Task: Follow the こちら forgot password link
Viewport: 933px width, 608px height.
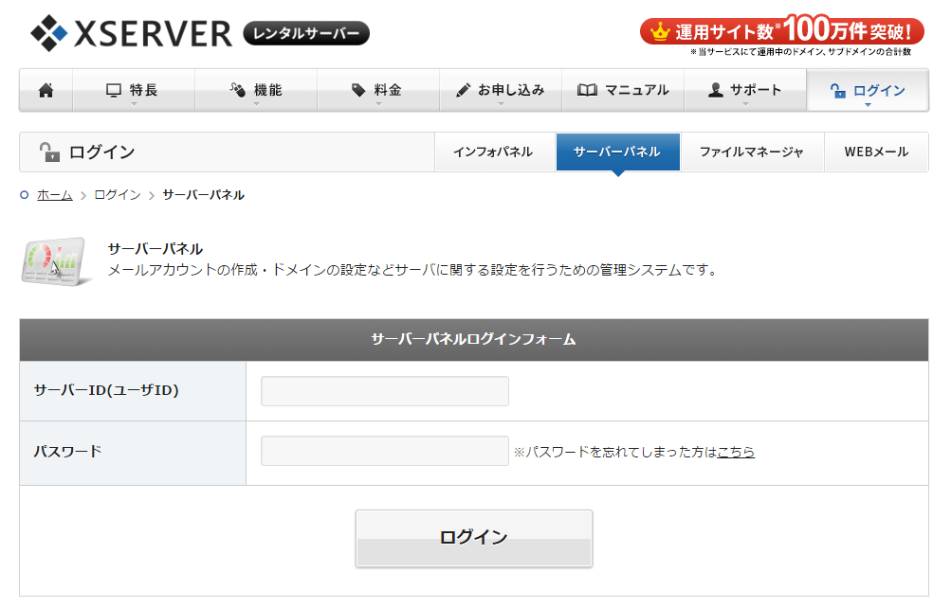Action: [736, 453]
